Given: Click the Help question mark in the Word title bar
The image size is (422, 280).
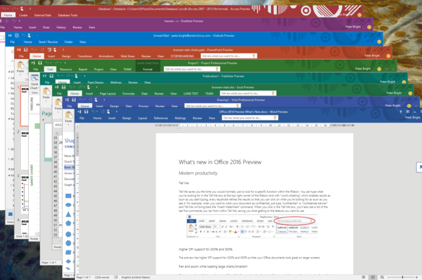Looking at the screenshot, I should (x=400, y=112).
